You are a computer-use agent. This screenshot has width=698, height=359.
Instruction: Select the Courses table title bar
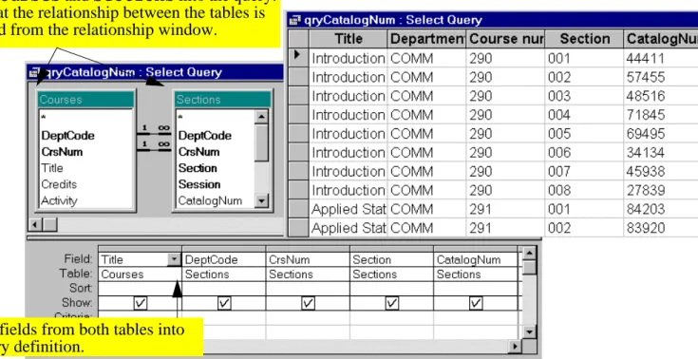click(85, 100)
